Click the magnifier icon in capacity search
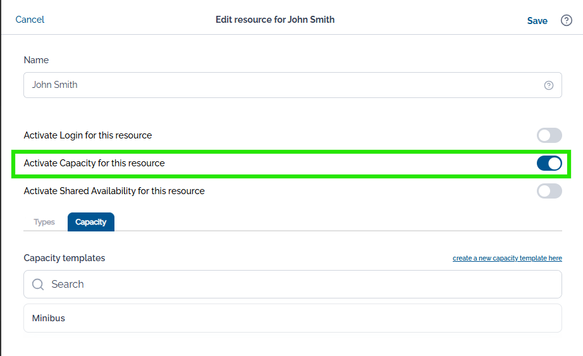 pyautogui.click(x=38, y=284)
